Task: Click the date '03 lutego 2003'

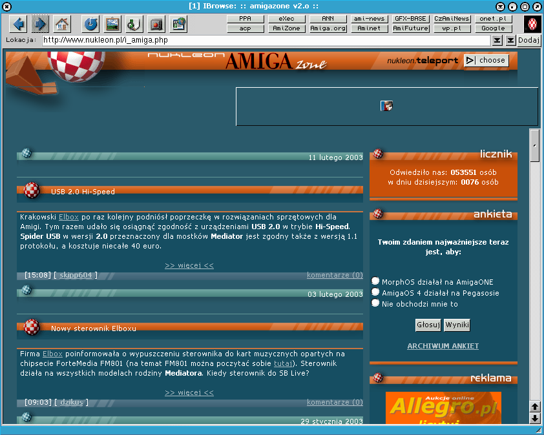Action: pyautogui.click(x=335, y=294)
